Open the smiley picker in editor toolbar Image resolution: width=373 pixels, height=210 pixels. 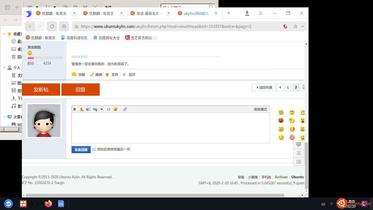[116, 109]
